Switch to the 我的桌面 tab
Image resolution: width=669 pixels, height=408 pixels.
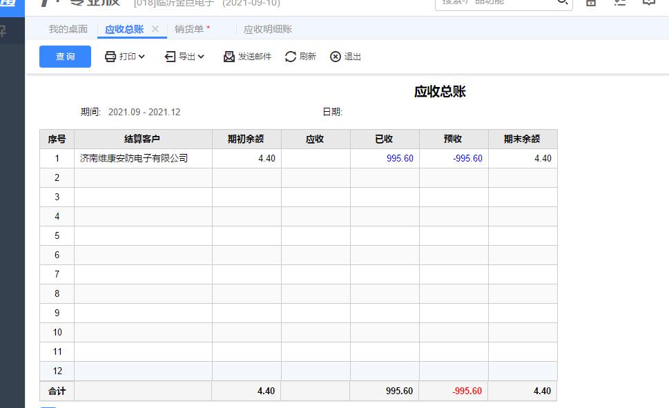tap(68, 29)
